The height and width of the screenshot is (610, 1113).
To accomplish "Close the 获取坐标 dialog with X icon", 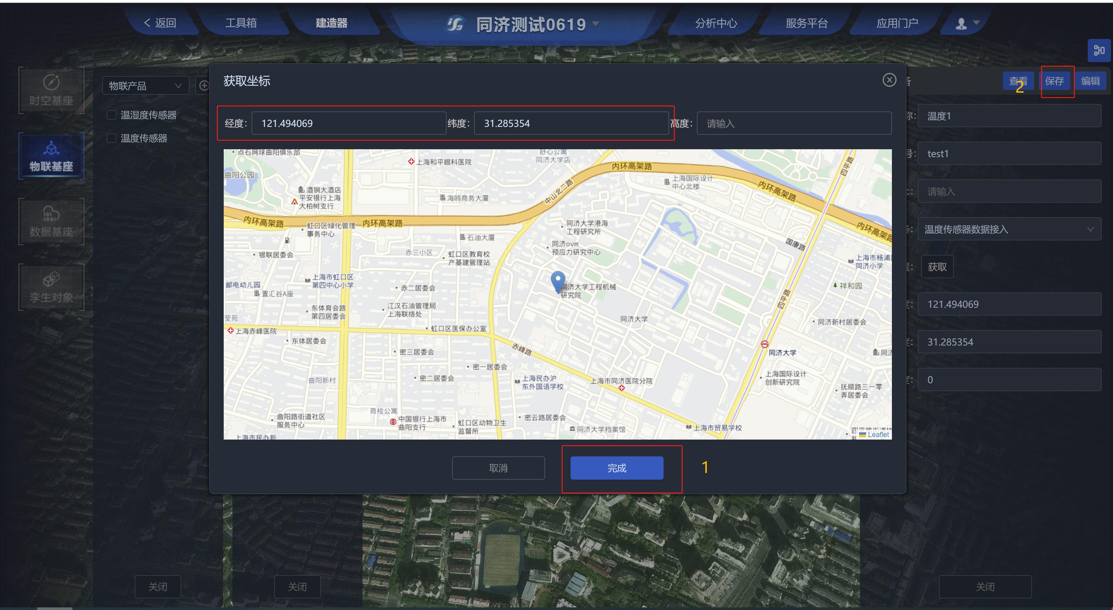I will 889,80.
